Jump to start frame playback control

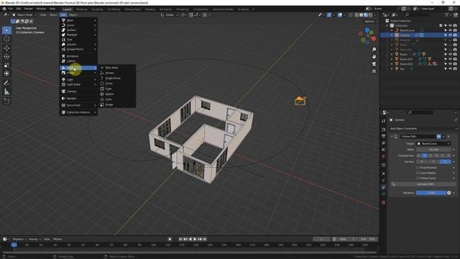pos(180,239)
